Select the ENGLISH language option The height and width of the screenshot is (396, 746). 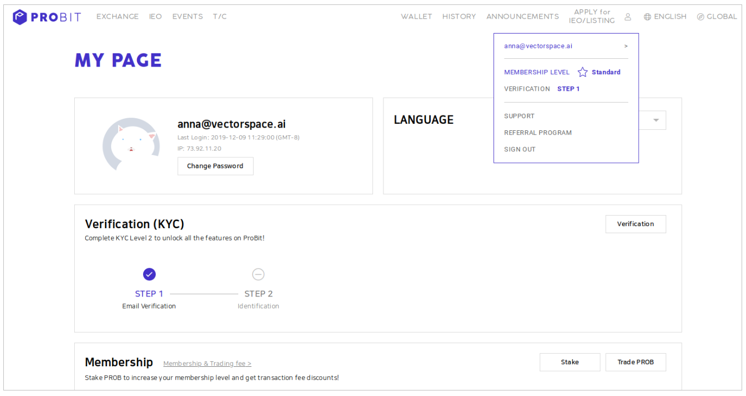click(x=670, y=16)
